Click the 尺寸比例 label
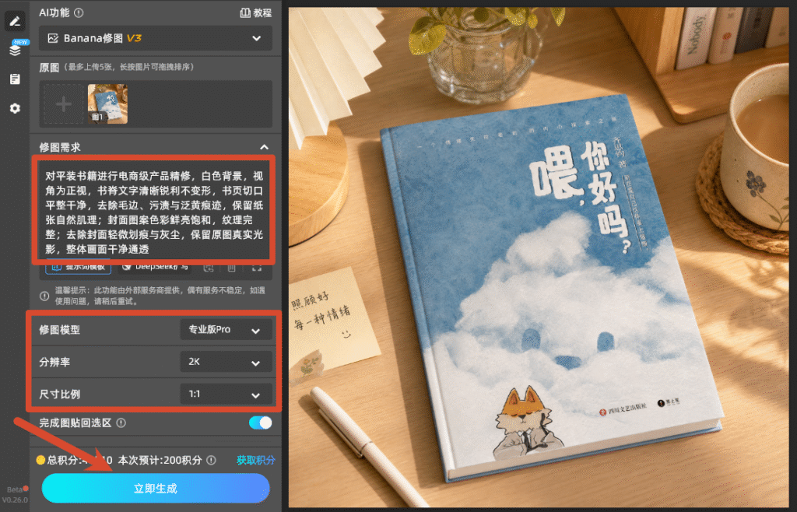The height and width of the screenshot is (512, 797). click(59, 395)
